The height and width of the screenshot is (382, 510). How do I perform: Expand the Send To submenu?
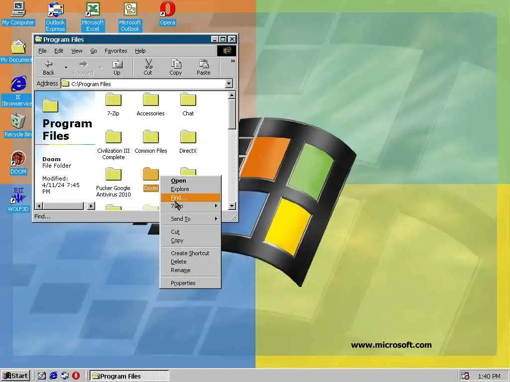pos(191,219)
